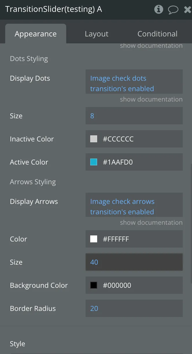Click the topmost show documentation link
This screenshot has width=192, height=354.
coord(151,45)
